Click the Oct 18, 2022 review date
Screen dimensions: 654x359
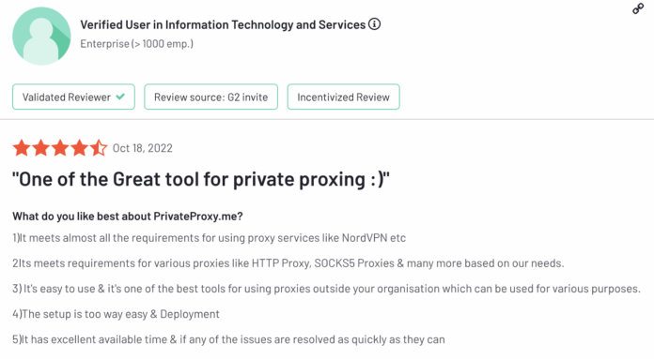[143, 148]
